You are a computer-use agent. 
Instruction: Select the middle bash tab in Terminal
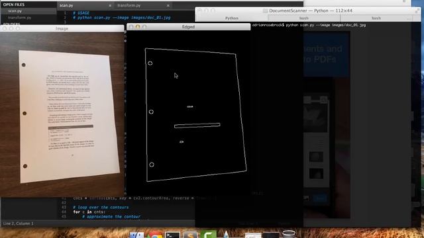tap(303, 18)
